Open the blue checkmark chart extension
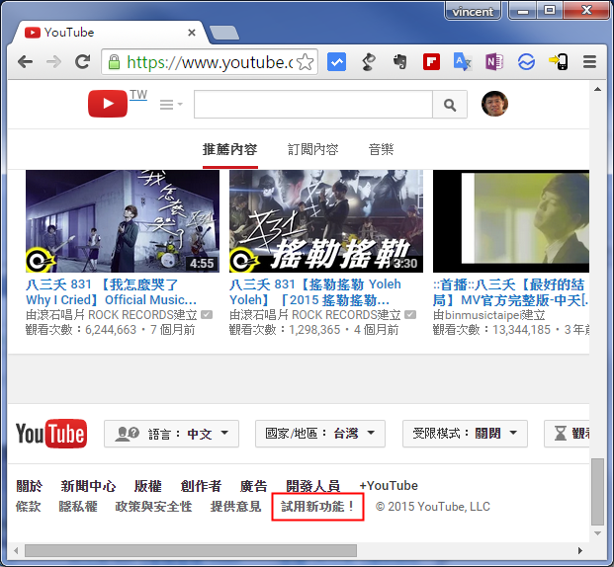This screenshot has width=614, height=567. [336, 62]
